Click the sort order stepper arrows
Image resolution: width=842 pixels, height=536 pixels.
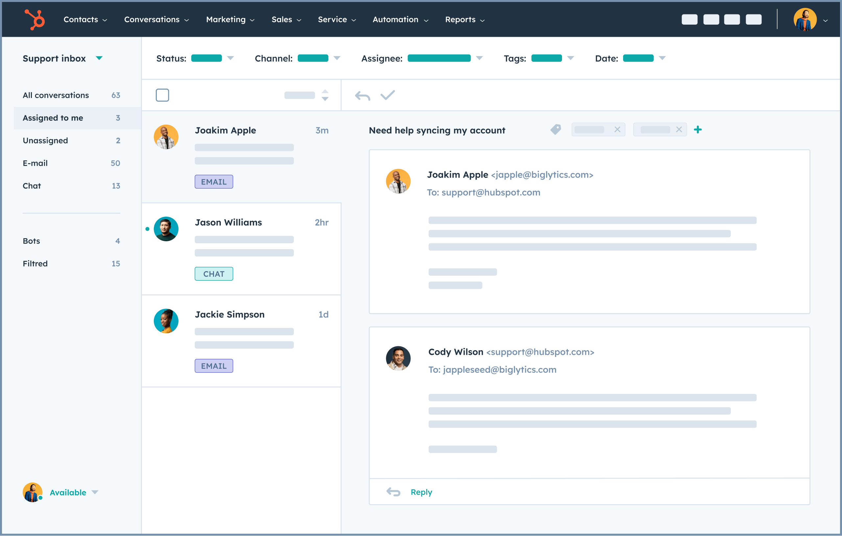tap(325, 95)
